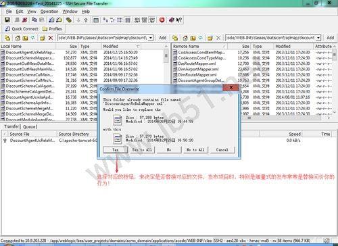338x246 pixels.
Task: Click No to All button
Action: (x=195, y=149)
